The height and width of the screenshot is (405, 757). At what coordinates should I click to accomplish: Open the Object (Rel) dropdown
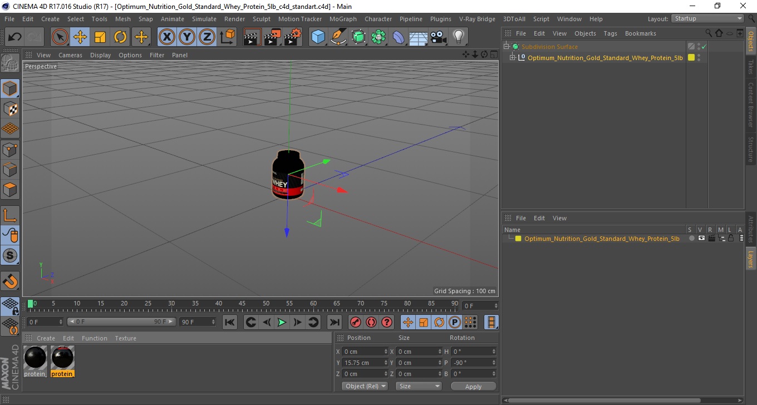[365, 386]
